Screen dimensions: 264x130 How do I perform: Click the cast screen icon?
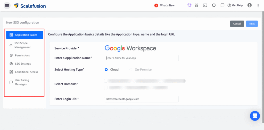pyautogui.click(x=205, y=5)
